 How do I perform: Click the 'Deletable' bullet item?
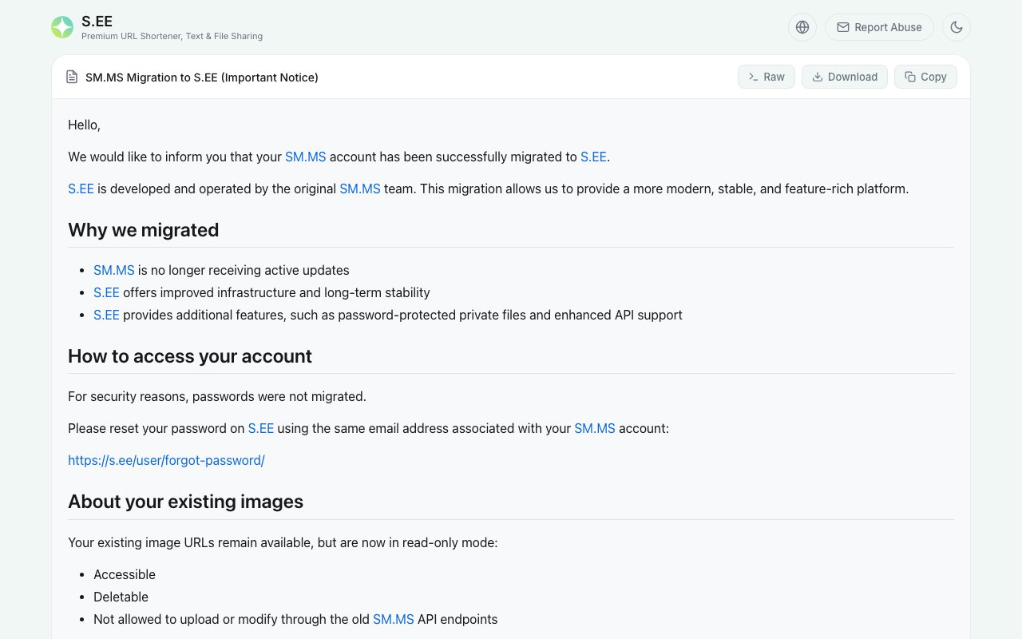121,597
